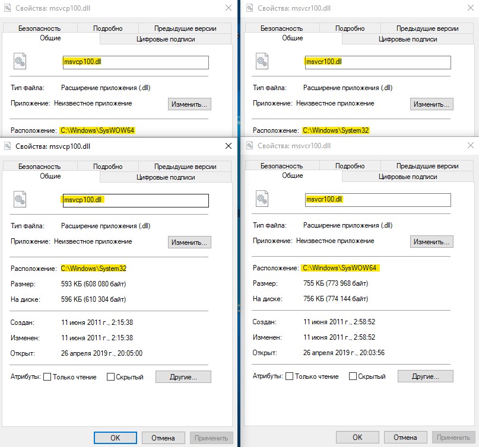Open 'Другие...' attributes in msvcp100.dll System32 window
Image resolution: width=479 pixels, height=447 pixels.
point(183,377)
